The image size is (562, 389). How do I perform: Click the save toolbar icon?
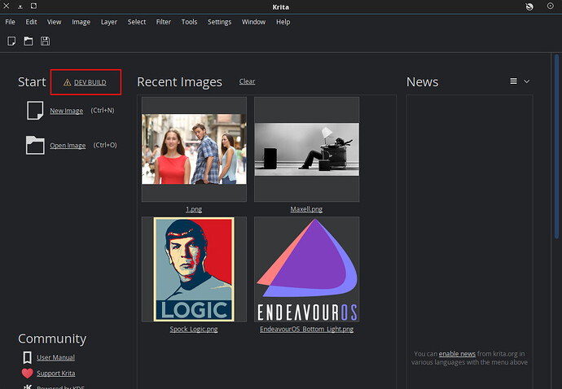click(45, 42)
